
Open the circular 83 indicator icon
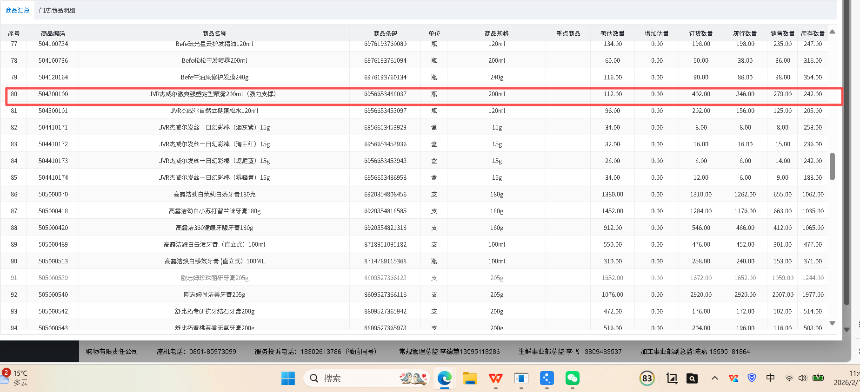coord(647,379)
